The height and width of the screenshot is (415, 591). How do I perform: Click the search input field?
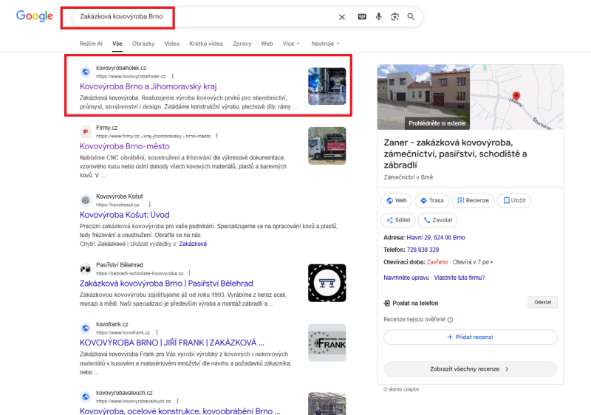[x=199, y=17]
